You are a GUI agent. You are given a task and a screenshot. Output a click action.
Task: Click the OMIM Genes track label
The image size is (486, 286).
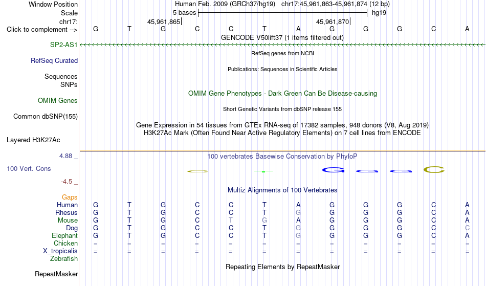click(x=58, y=101)
